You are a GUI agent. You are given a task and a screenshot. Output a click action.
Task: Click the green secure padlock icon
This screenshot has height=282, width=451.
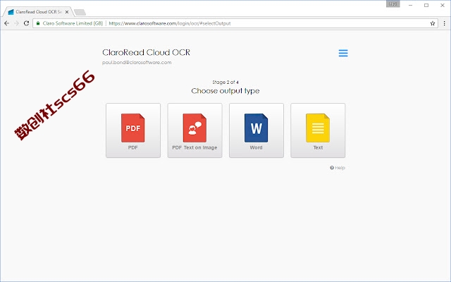click(x=38, y=23)
